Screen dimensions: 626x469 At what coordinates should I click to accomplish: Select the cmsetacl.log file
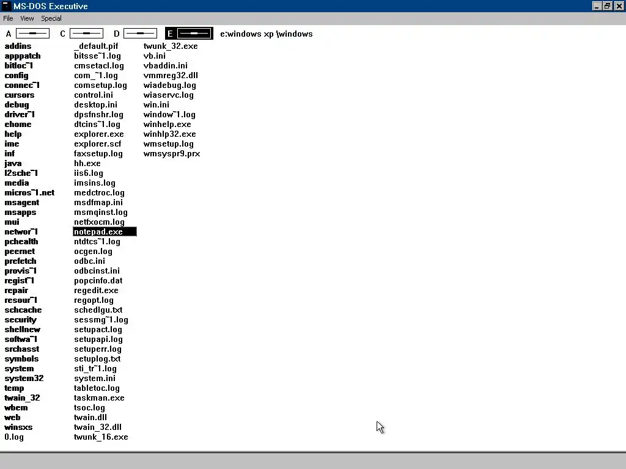(99, 66)
